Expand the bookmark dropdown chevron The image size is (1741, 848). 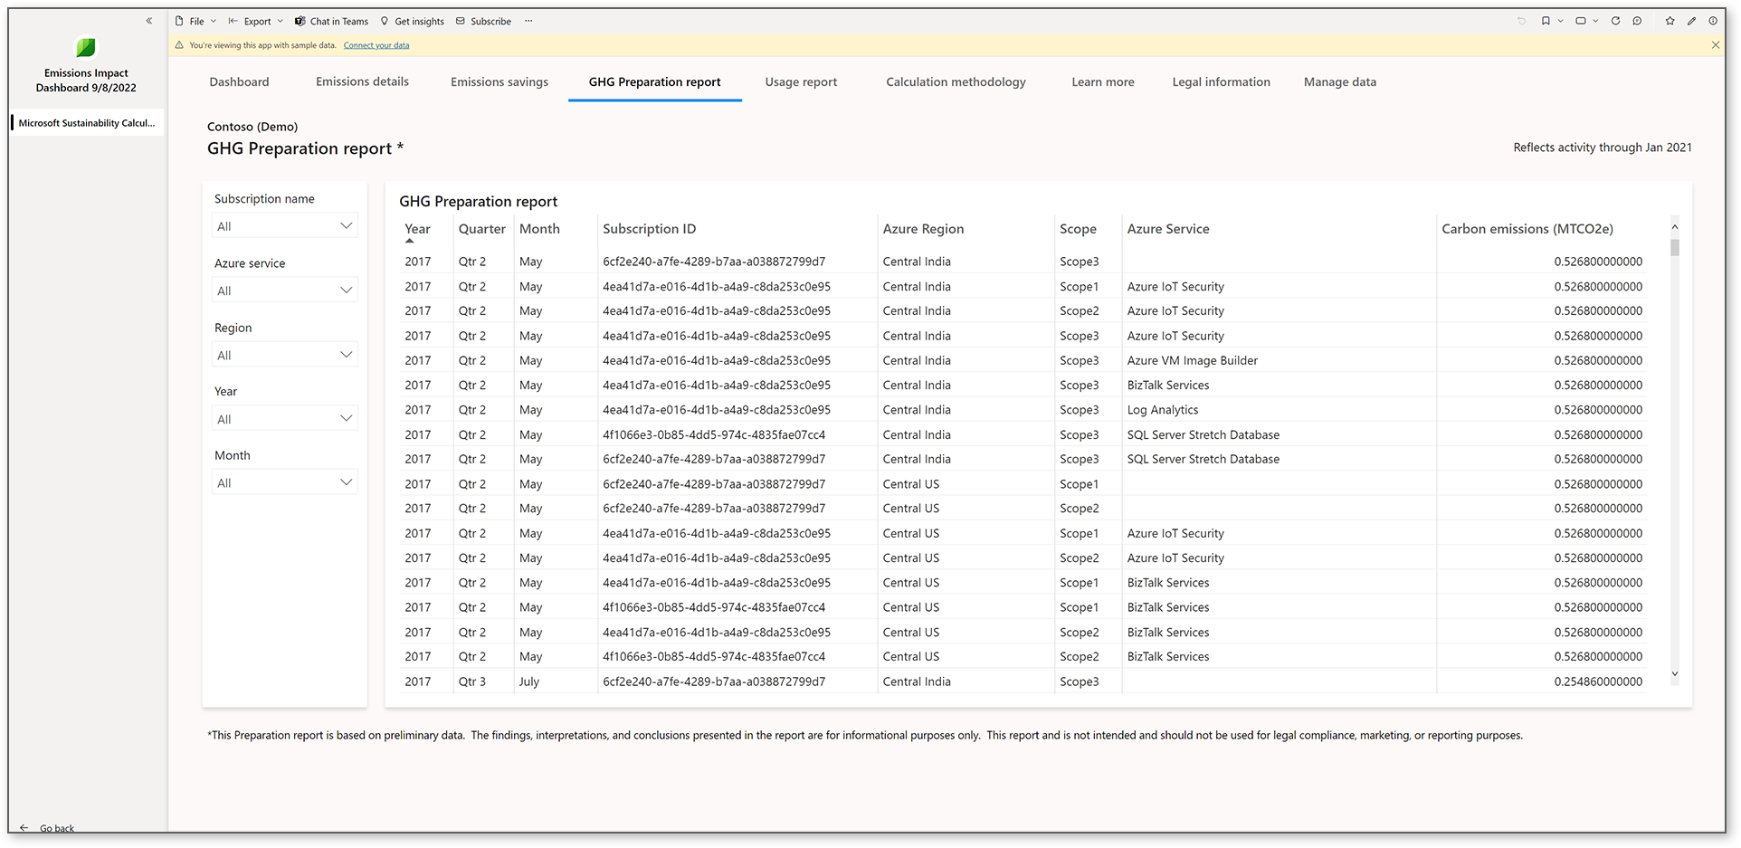pyautogui.click(x=1560, y=21)
